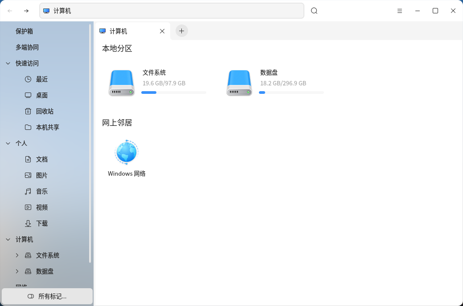The height and width of the screenshot is (306, 463).
Task: Select the 图片 label in sidebar
Action: coord(42,175)
